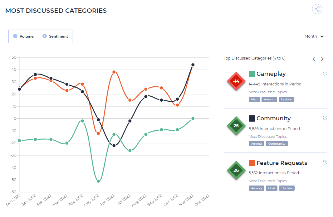Click the green 26 Feature Requests badge
The height and width of the screenshot is (217, 333).
[236, 170]
